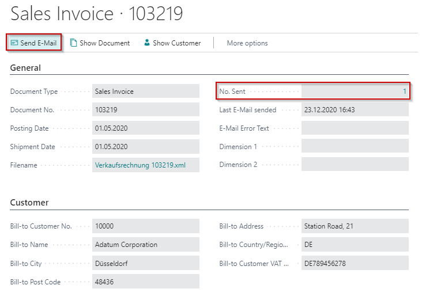Click the Sales Invoice 103219 page title
The image size is (422, 308).
pos(97,14)
